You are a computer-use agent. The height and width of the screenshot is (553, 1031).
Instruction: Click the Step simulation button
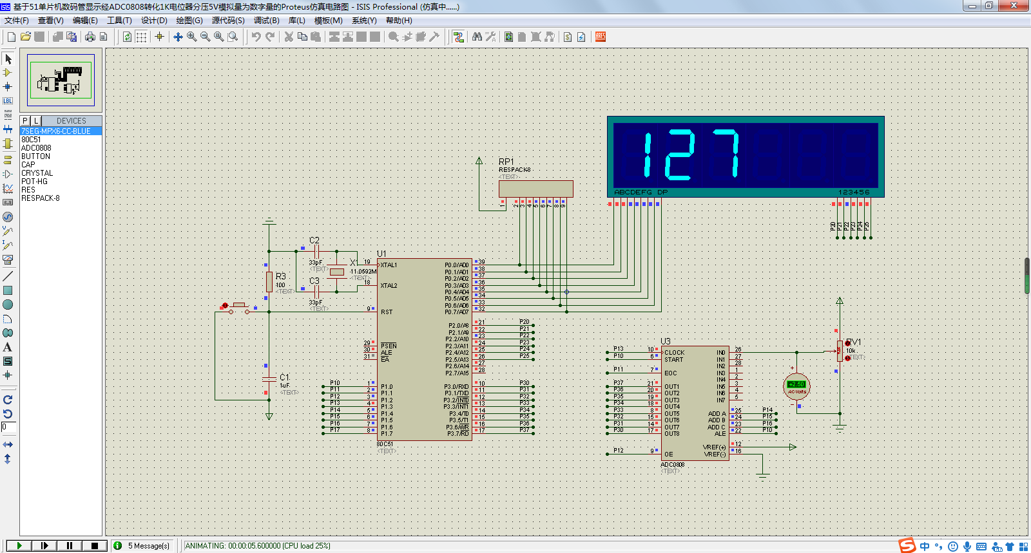point(44,545)
